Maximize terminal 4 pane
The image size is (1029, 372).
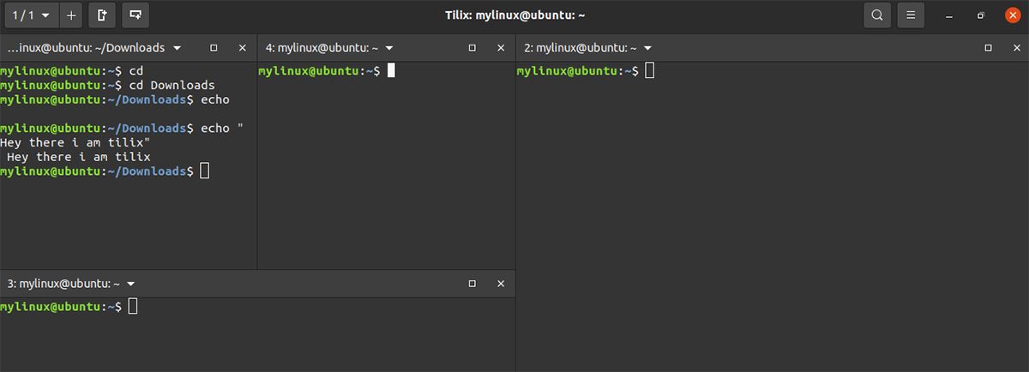click(x=472, y=48)
